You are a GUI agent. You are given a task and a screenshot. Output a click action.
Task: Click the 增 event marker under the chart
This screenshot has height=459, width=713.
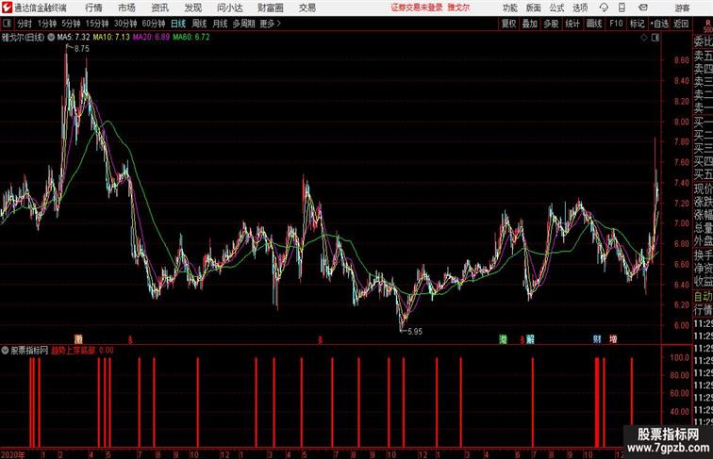point(613,339)
